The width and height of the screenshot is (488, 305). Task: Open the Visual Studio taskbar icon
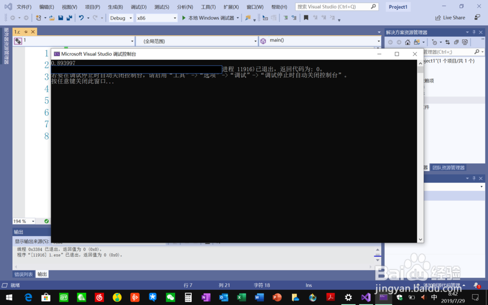(x=366, y=298)
